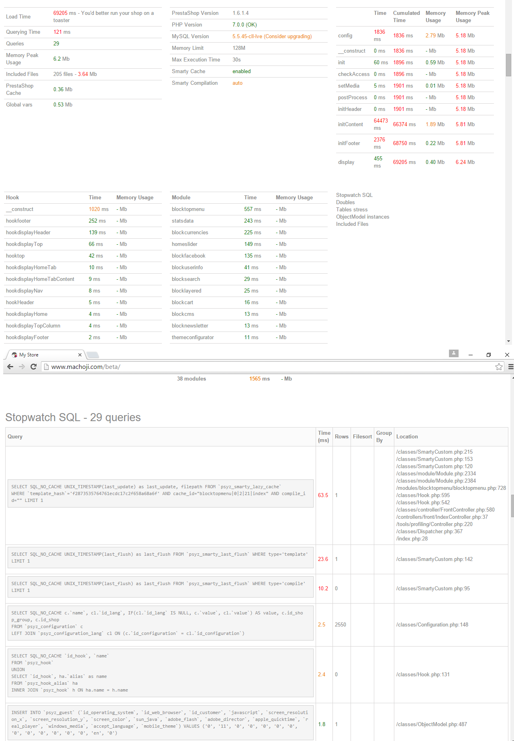Select hookdisplayHomeTabContent in the Hook table
The image size is (514, 741).
tap(40, 279)
